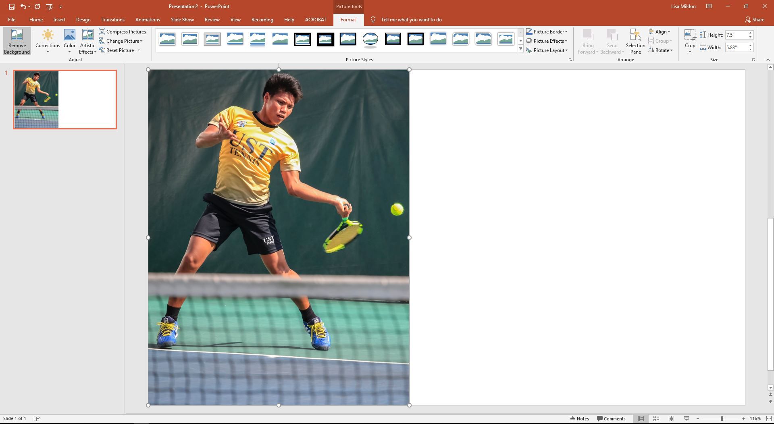Click the Crop tool icon
Screen dimensions: 774x424
690,35
